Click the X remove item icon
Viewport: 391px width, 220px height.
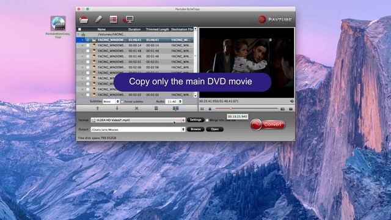pos(136,108)
